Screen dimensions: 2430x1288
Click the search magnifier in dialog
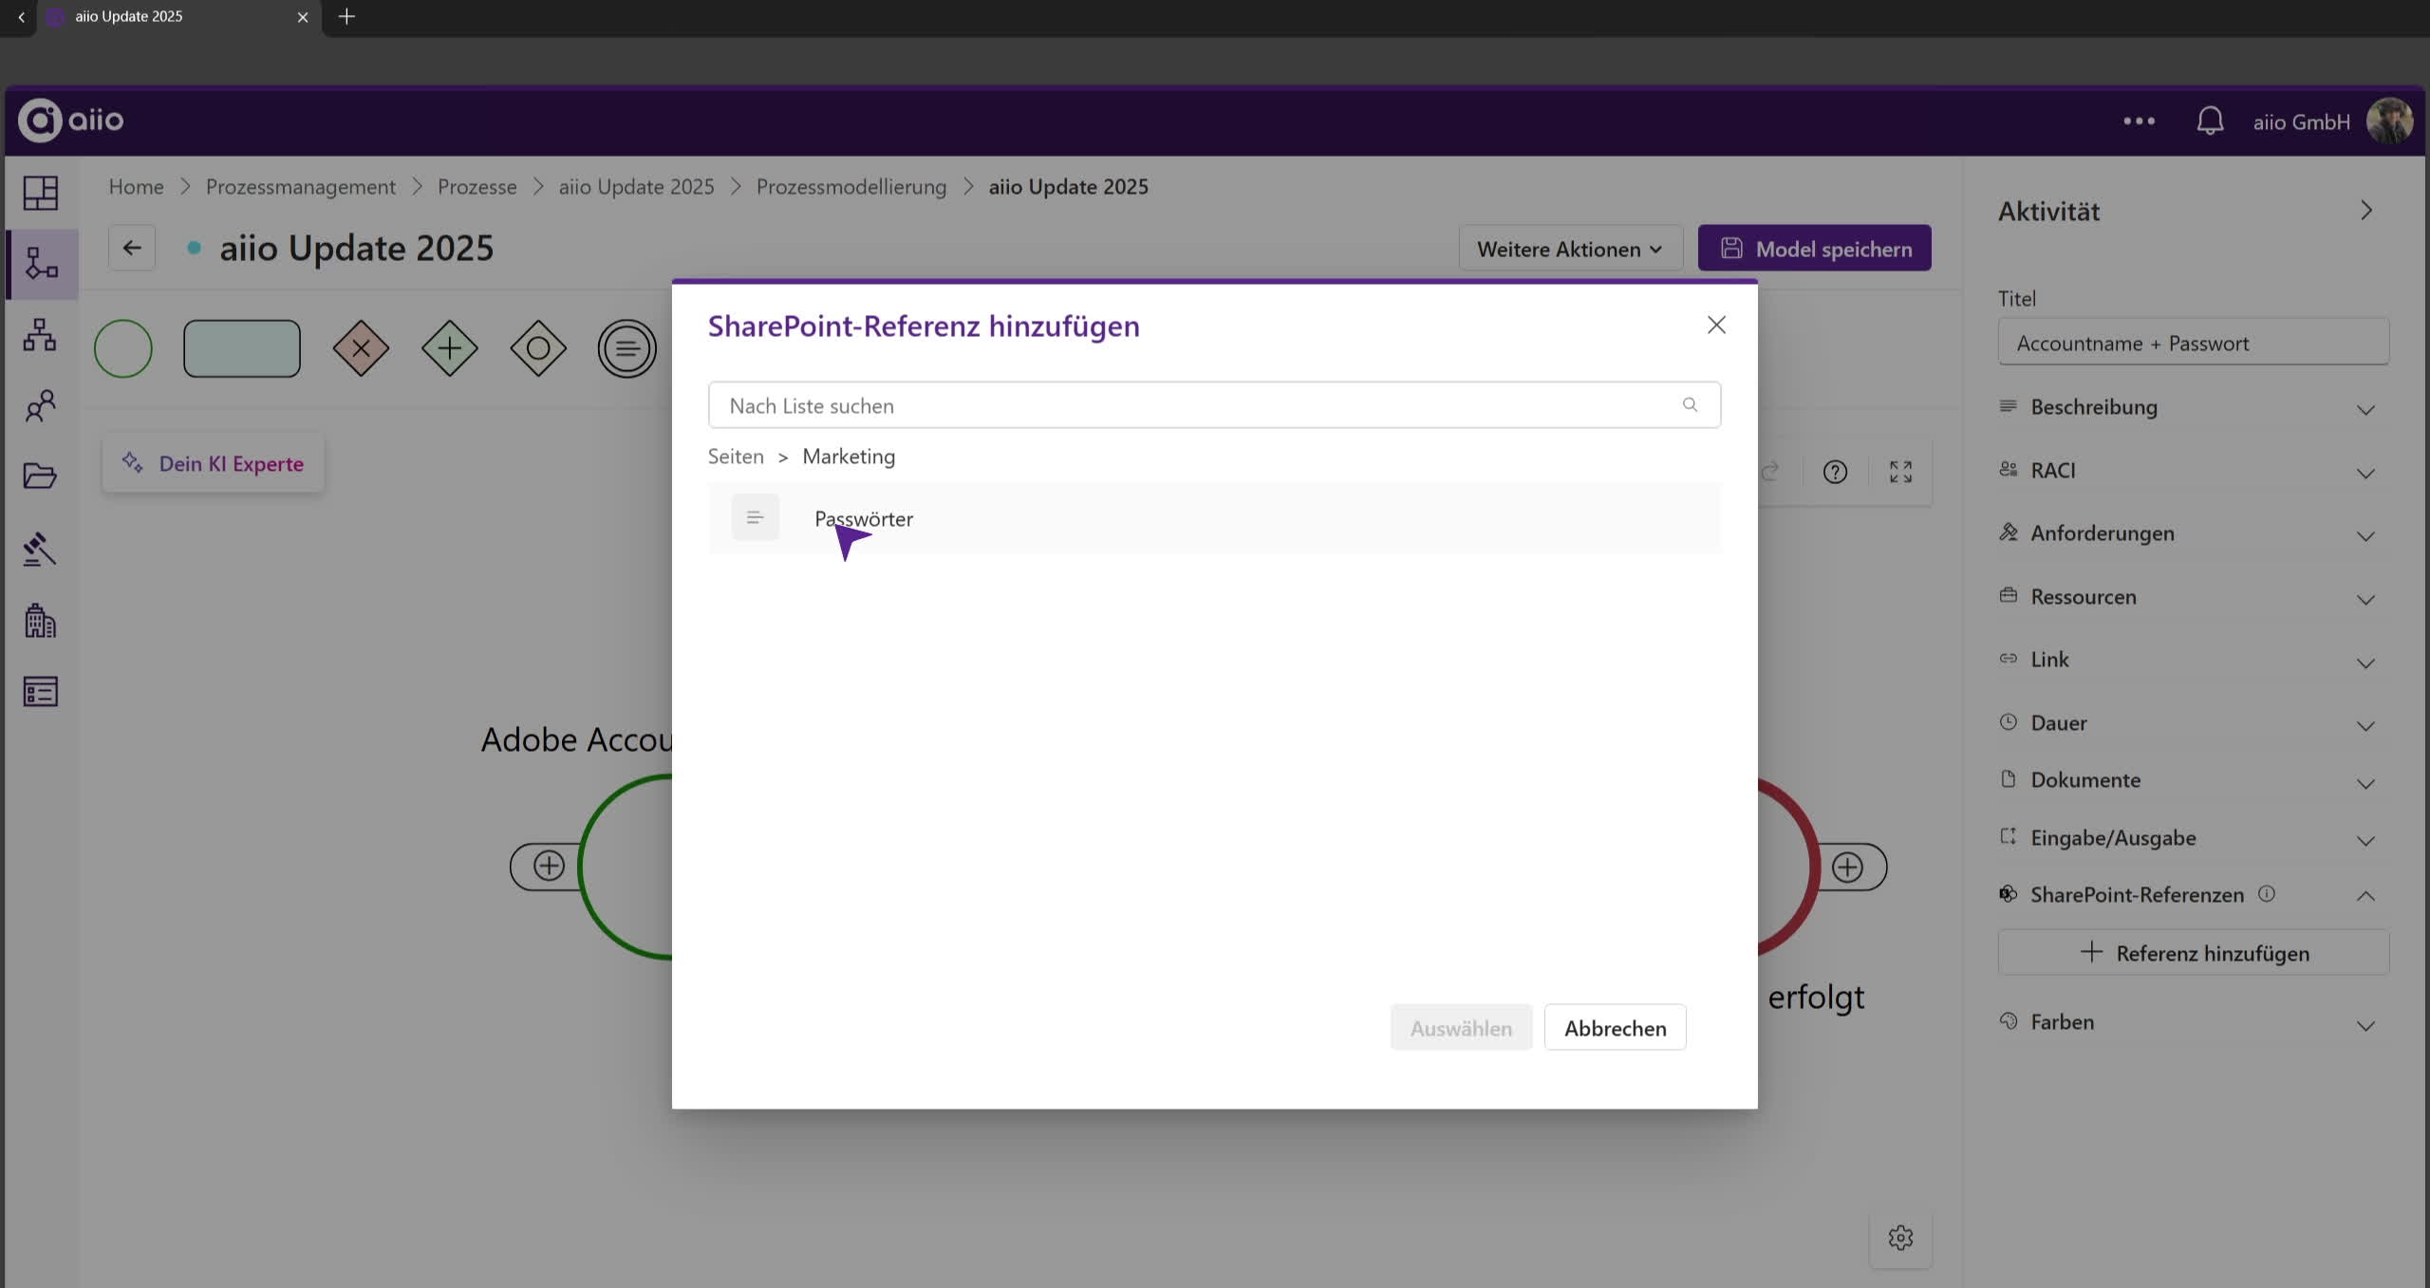(x=1690, y=404)
